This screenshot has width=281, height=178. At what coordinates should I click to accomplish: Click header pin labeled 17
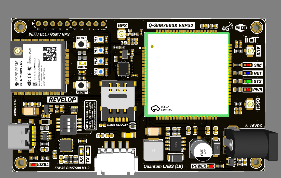point(89,24)
